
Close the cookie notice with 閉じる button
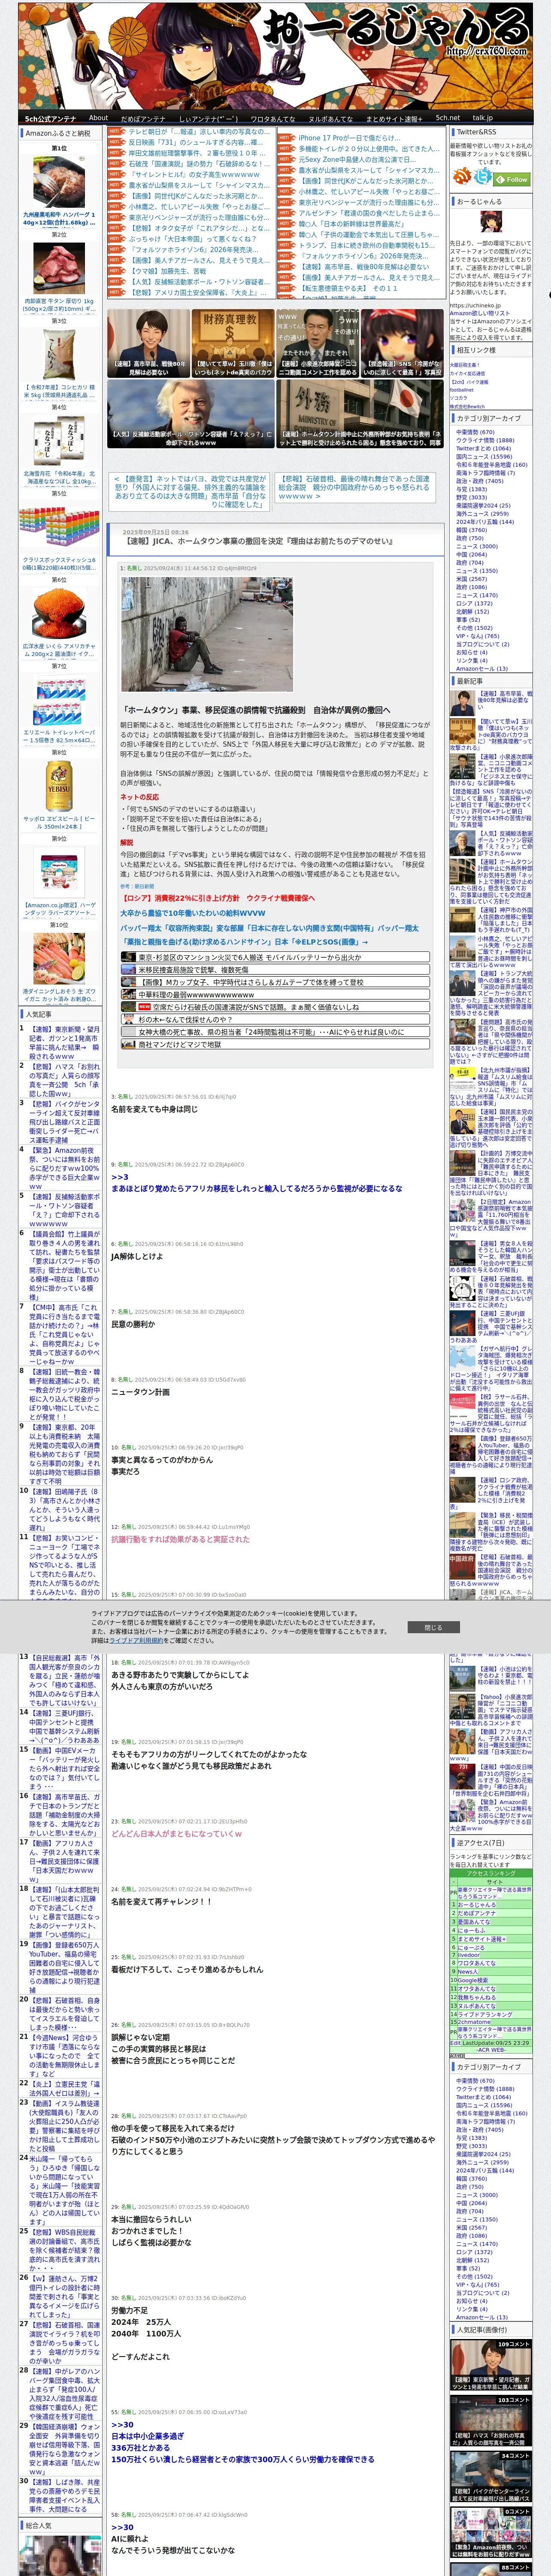pos(433,1627)
